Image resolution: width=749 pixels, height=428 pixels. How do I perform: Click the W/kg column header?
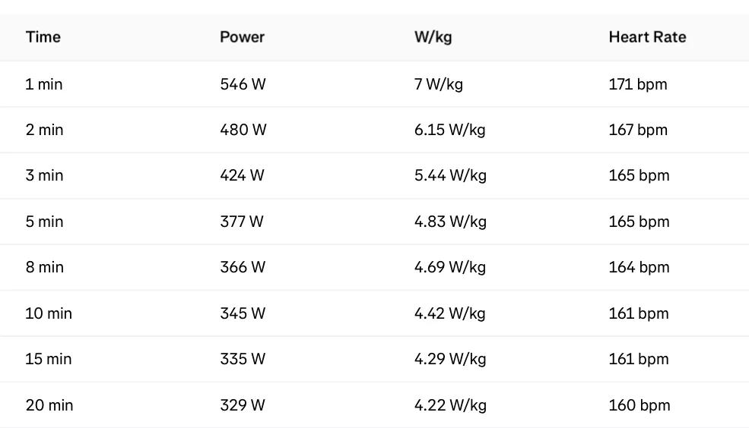433,37
